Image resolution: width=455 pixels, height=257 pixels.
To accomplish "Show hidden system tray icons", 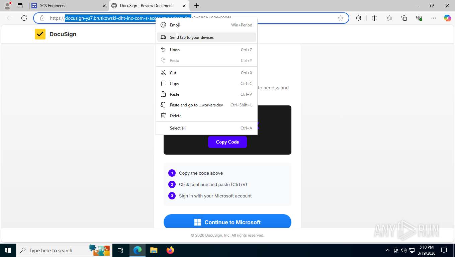I will (x=388, y=250).
